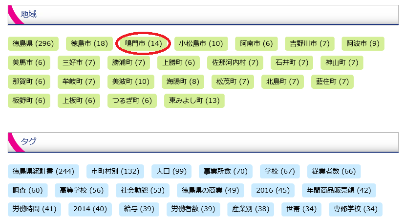The image size is (405, 219).
Task: Filter by 勝浦町 (7)
Action: coord(128,63)
